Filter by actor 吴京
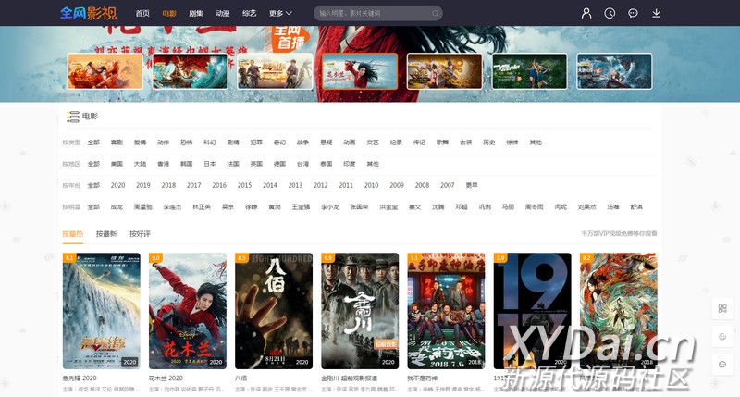 [x=228, y=206]
